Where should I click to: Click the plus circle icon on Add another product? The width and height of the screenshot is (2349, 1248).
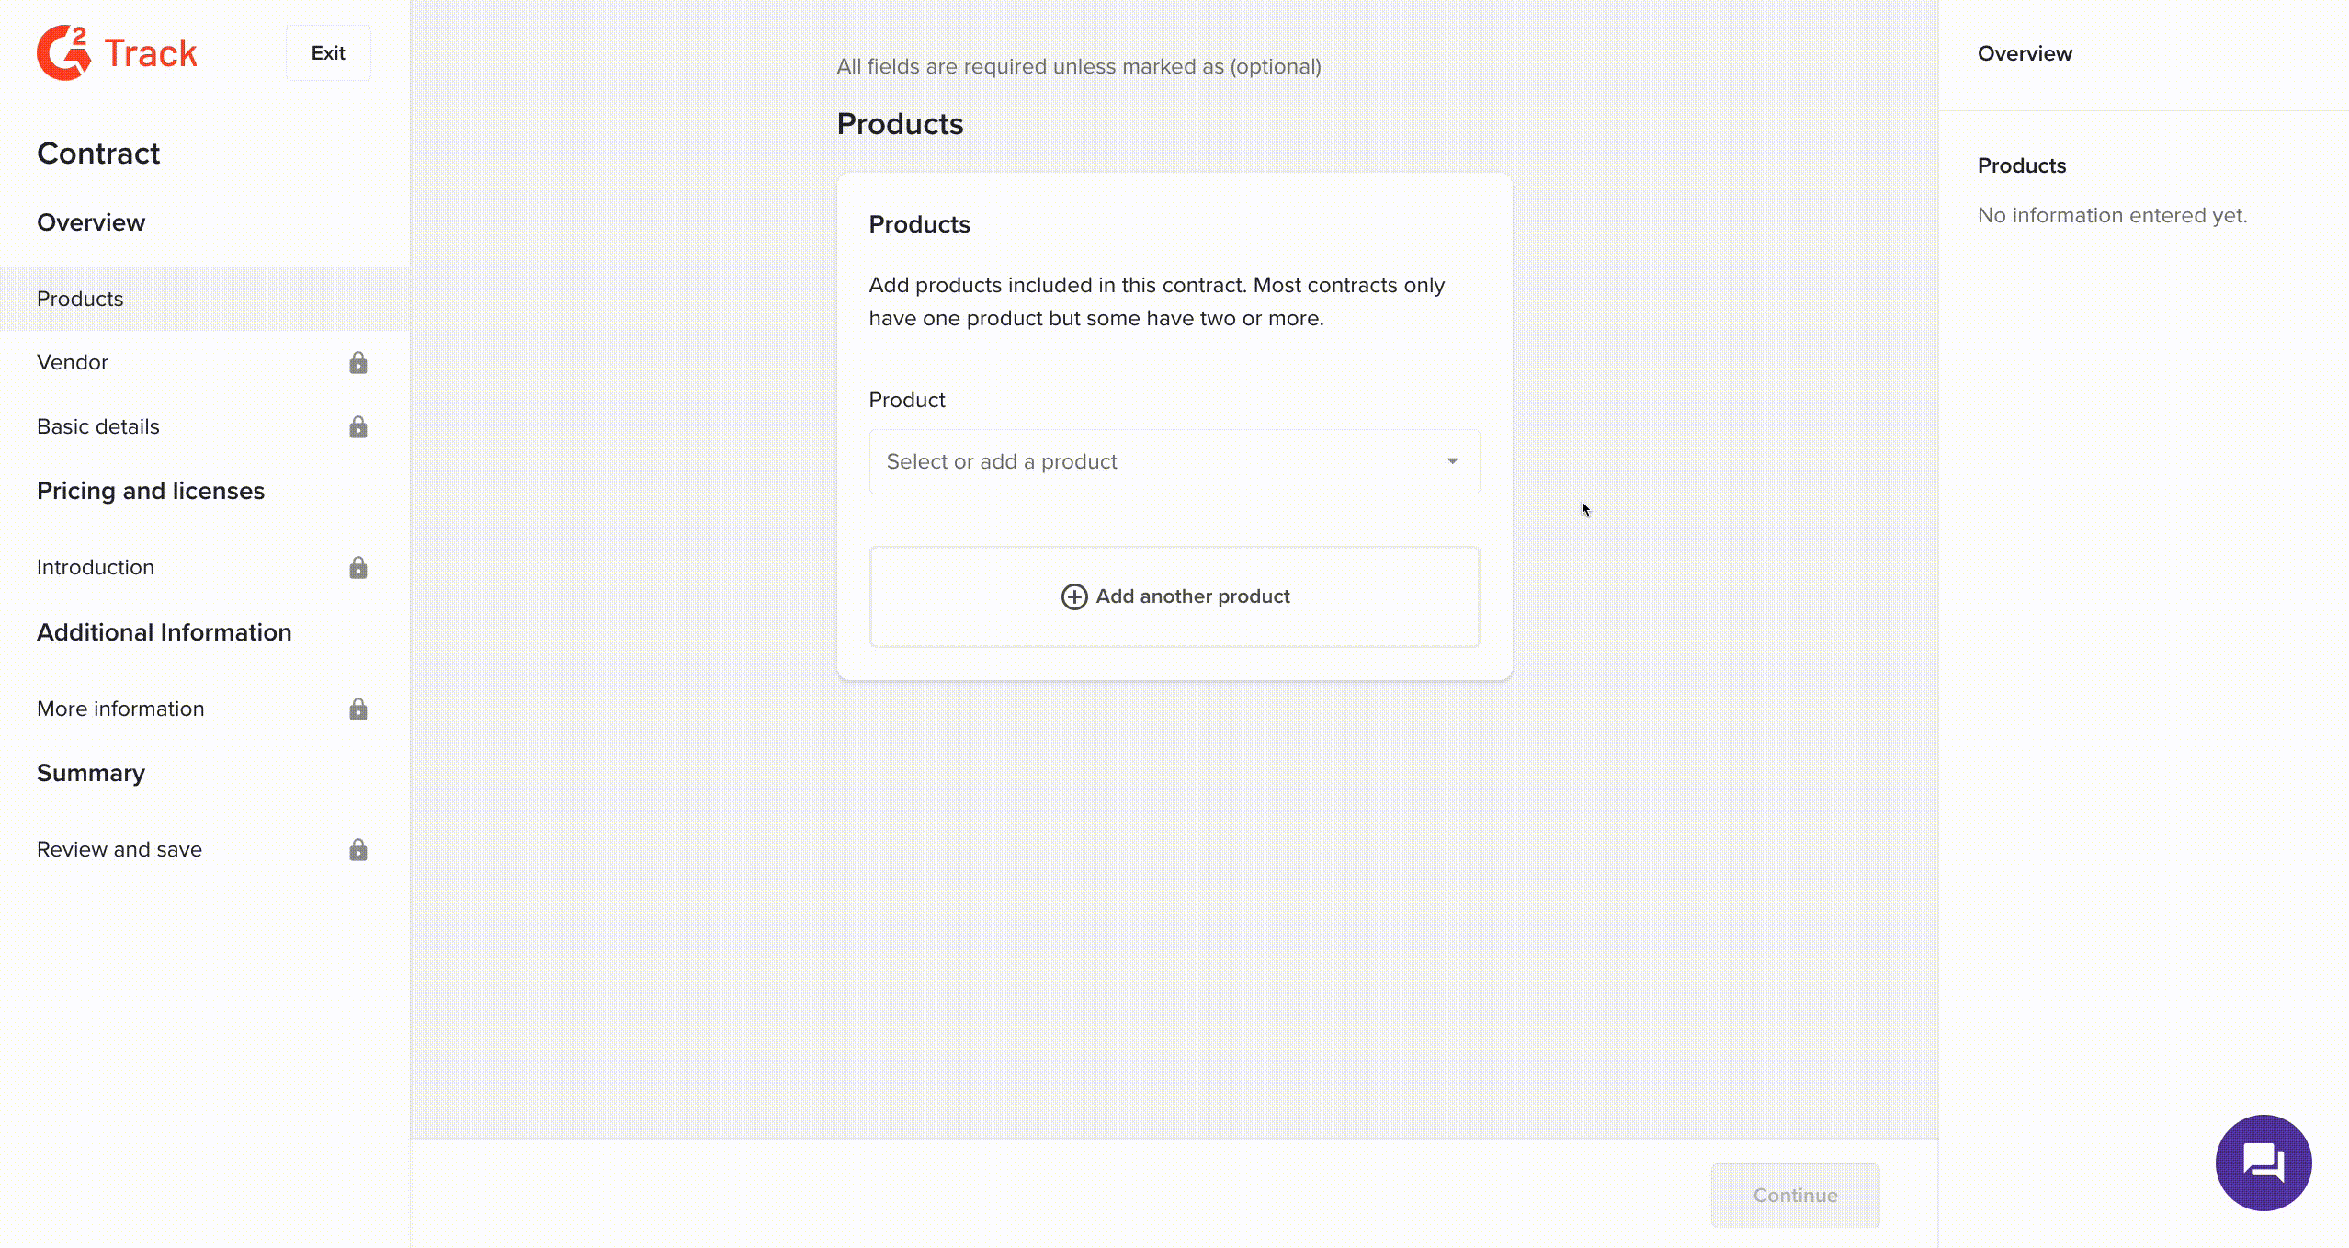(x=1073, y=596)
